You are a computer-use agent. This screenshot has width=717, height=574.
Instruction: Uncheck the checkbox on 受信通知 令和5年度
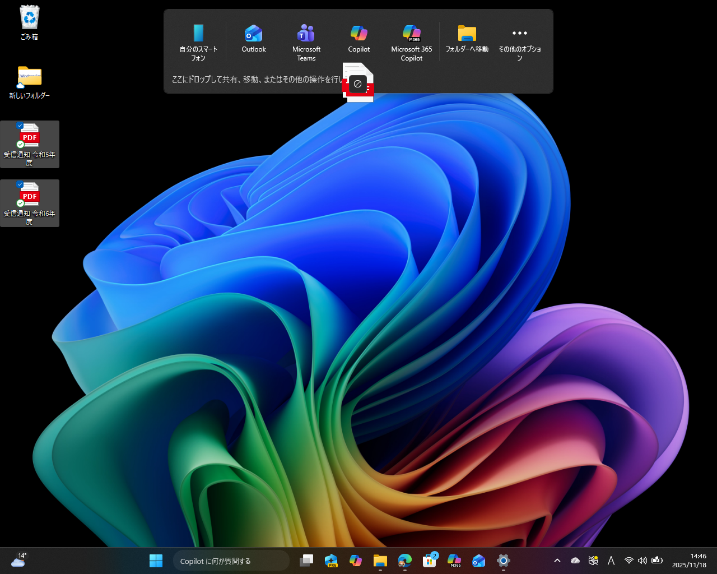20,126
